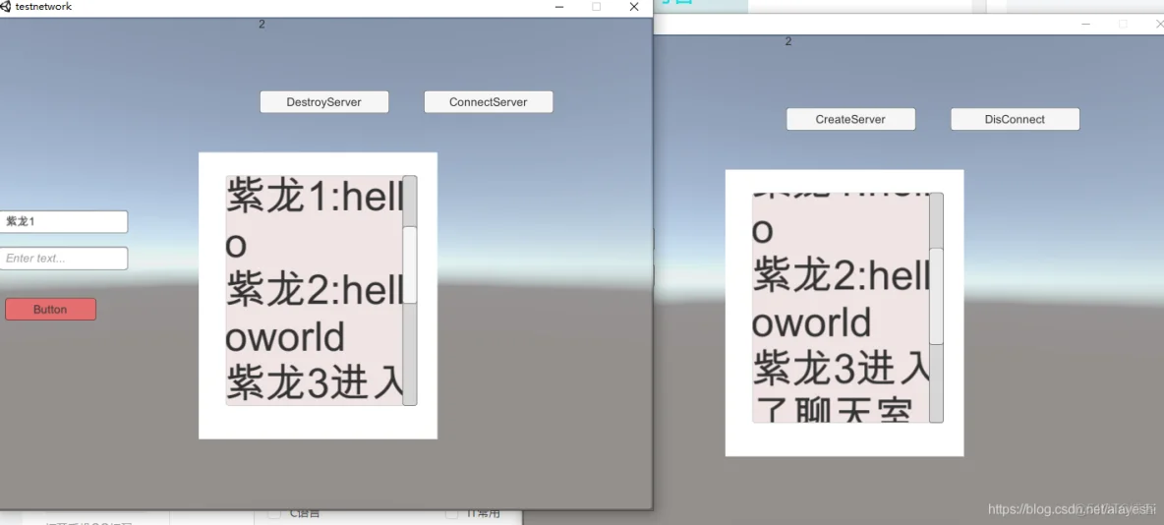This screenshot has height=525, width=1164.
Task: Click the CreateServer button in right window
Action: (850, 119)
